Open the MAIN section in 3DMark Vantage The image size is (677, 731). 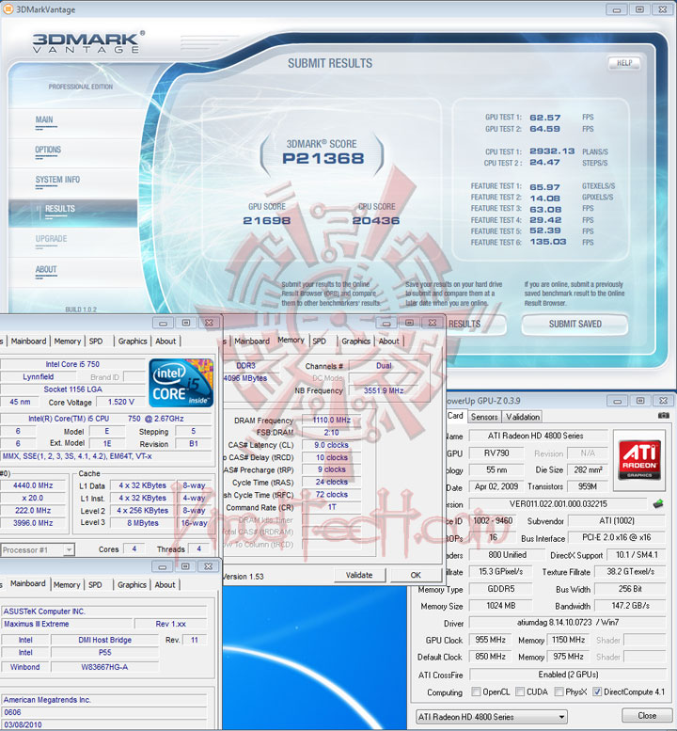(45, 120)
